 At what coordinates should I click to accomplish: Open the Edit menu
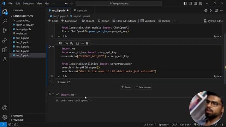18,4
